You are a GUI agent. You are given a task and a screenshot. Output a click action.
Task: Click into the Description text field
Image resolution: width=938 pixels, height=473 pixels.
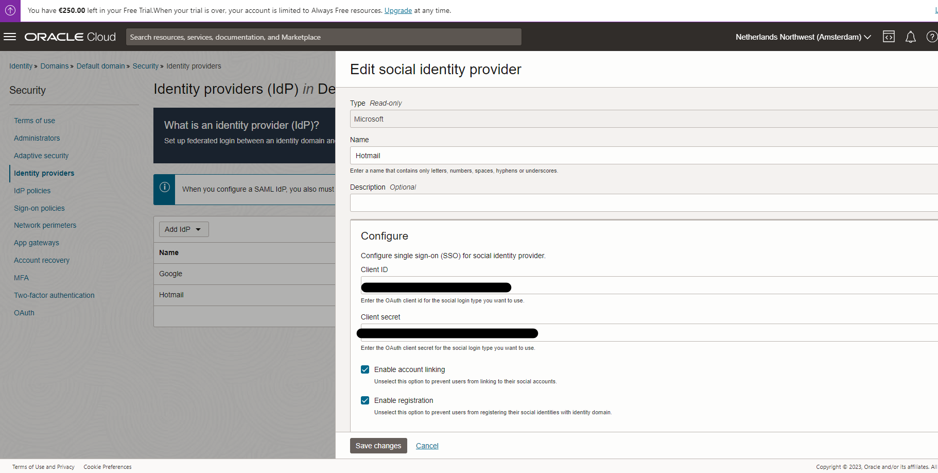point(644,202)
